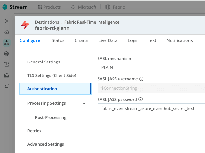Click the network nodes sidebar icon
Viewport: 205px width, 153px height.
6,64
